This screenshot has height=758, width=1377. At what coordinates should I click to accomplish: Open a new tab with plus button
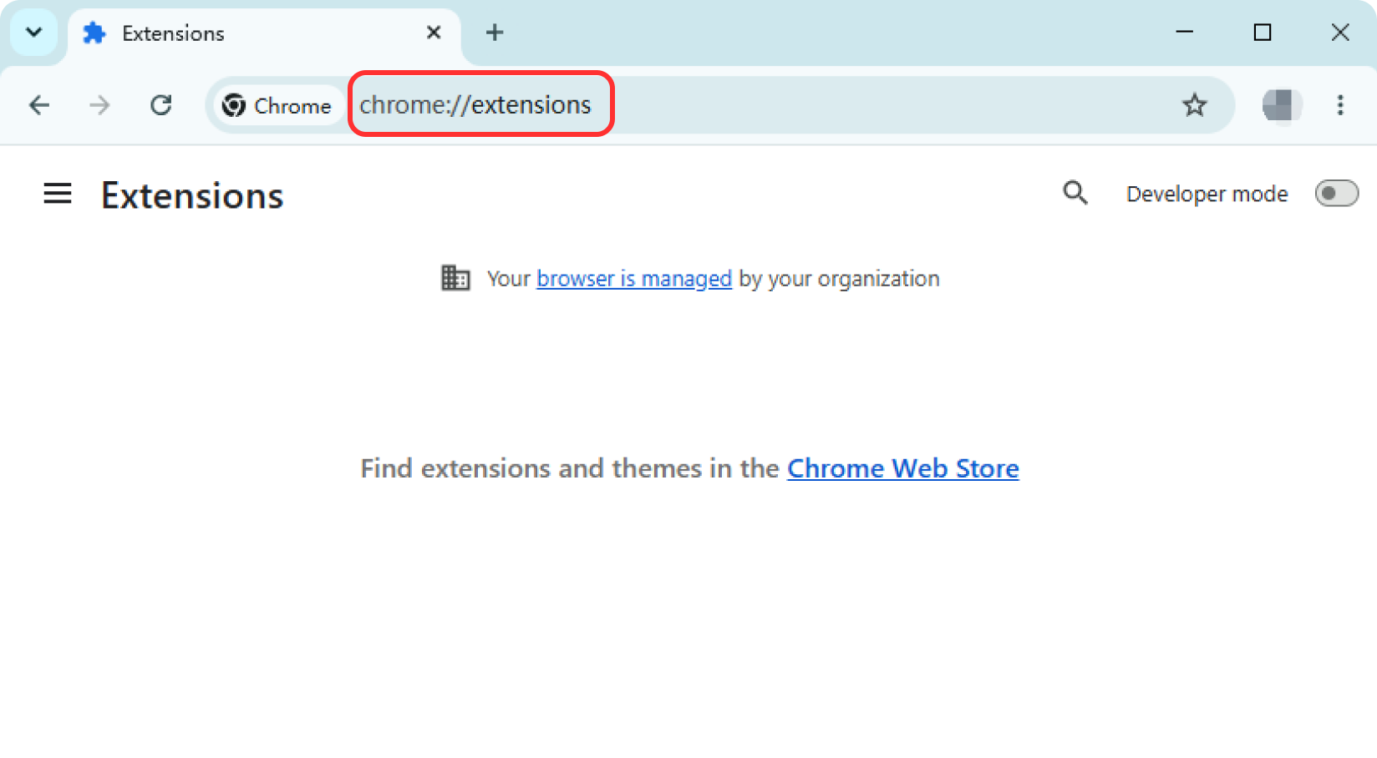(x=495, y=33)
